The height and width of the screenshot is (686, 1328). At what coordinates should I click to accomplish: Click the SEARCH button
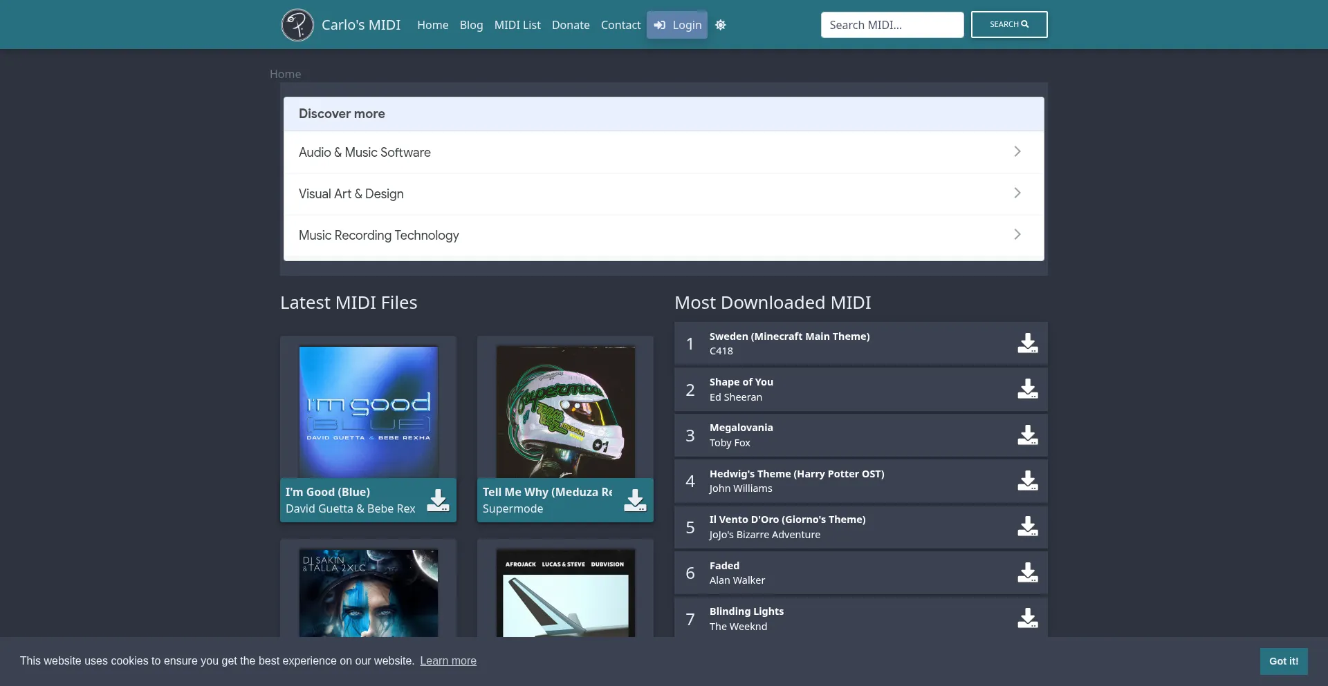[x=1009, y=24]
